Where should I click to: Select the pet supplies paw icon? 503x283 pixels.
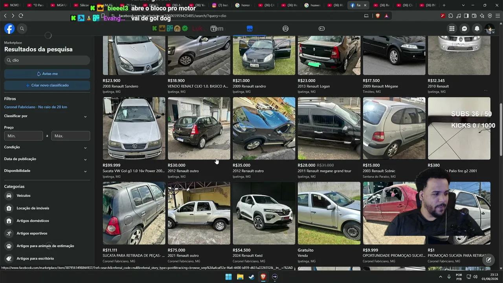(x=9, y=246)
